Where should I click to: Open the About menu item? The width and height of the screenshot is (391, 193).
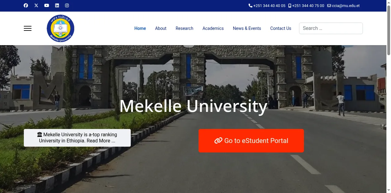click(161, 28)
